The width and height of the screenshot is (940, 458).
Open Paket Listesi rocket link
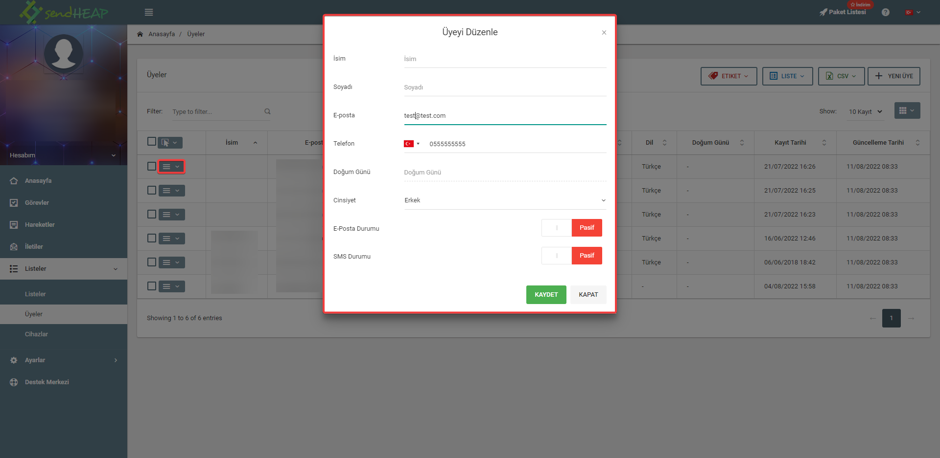pyautogui.click(x=843, y=12)
